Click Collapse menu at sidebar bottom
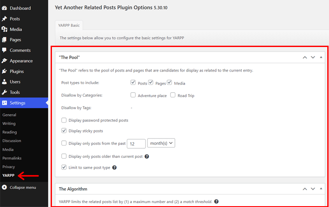Viewport: 329px width, 207px height. (x=22, y=188)
